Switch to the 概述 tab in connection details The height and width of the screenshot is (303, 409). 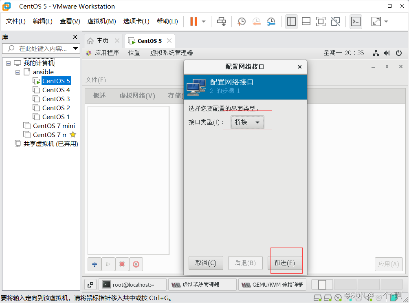99,96
